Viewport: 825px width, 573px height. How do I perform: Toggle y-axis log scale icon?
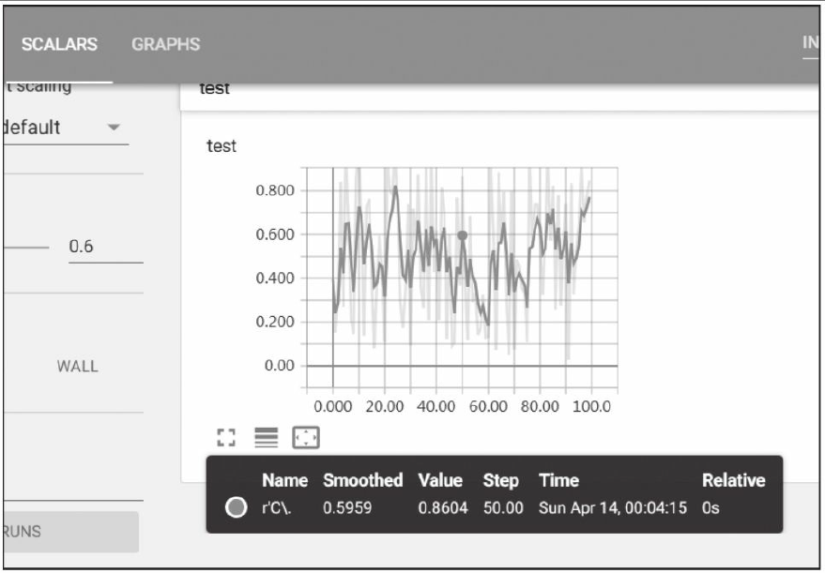[267, 437]
